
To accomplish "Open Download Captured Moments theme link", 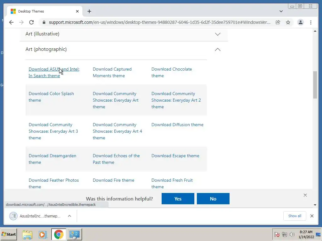I will (112, 72).
